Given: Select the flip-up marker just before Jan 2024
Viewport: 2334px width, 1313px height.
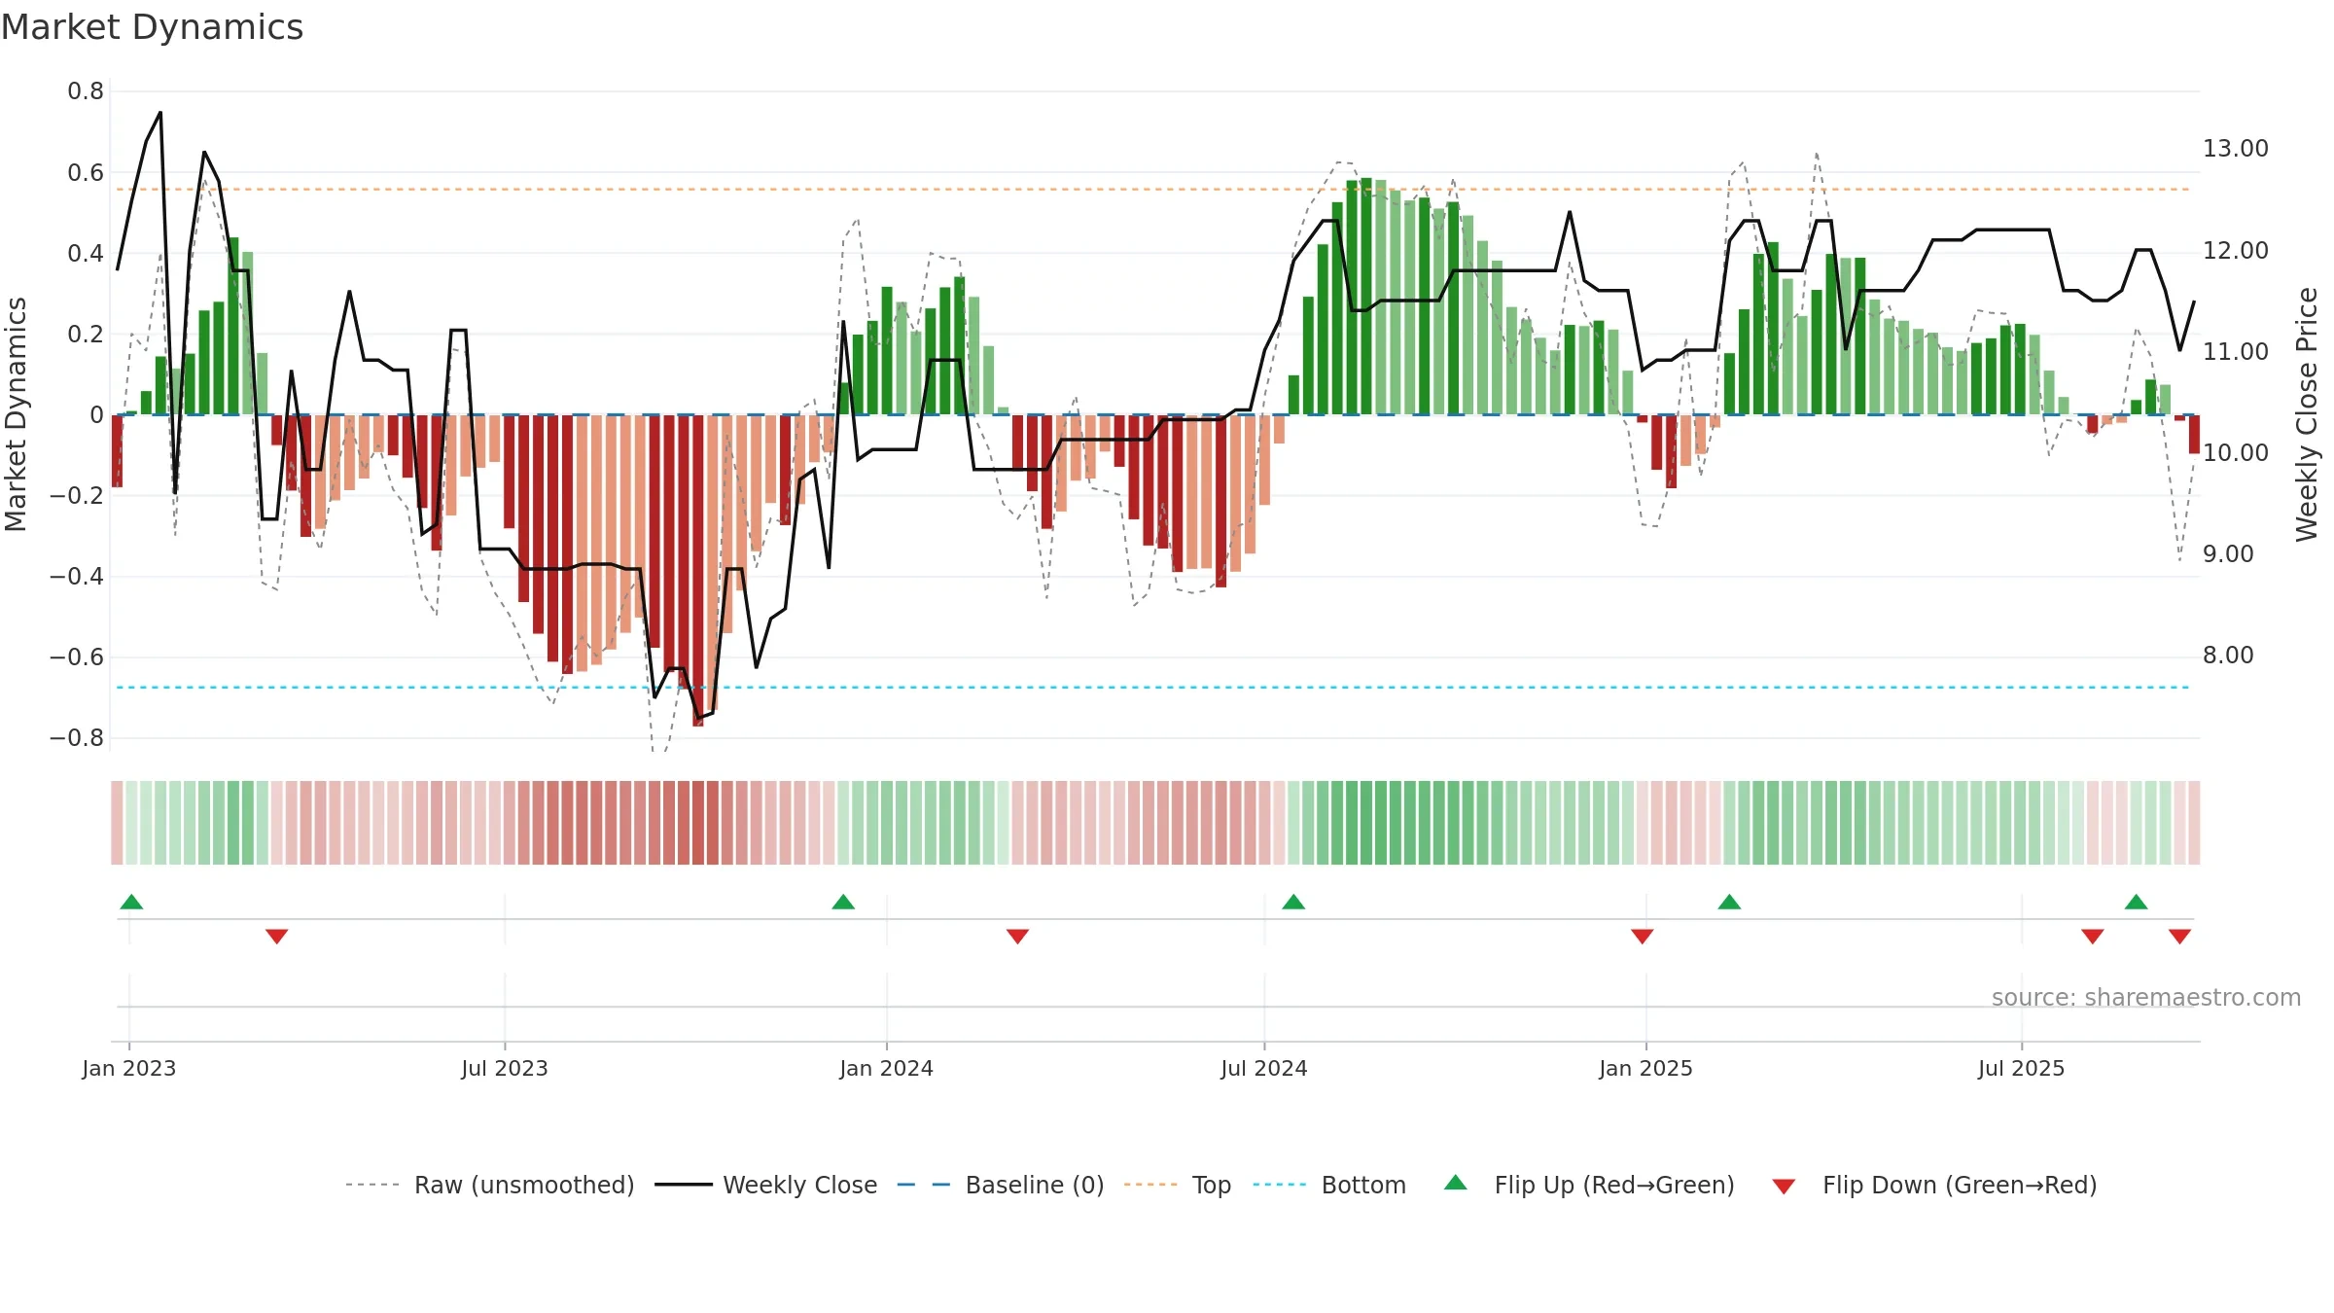Looking at the screenshot, I should [x=843, y=902].
